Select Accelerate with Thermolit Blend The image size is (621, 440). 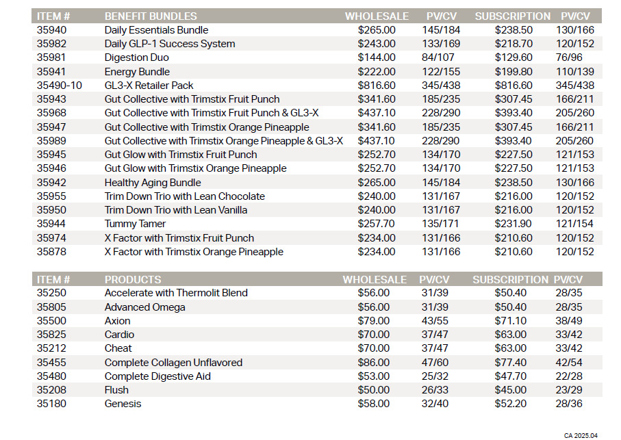(x=176, y=293)
